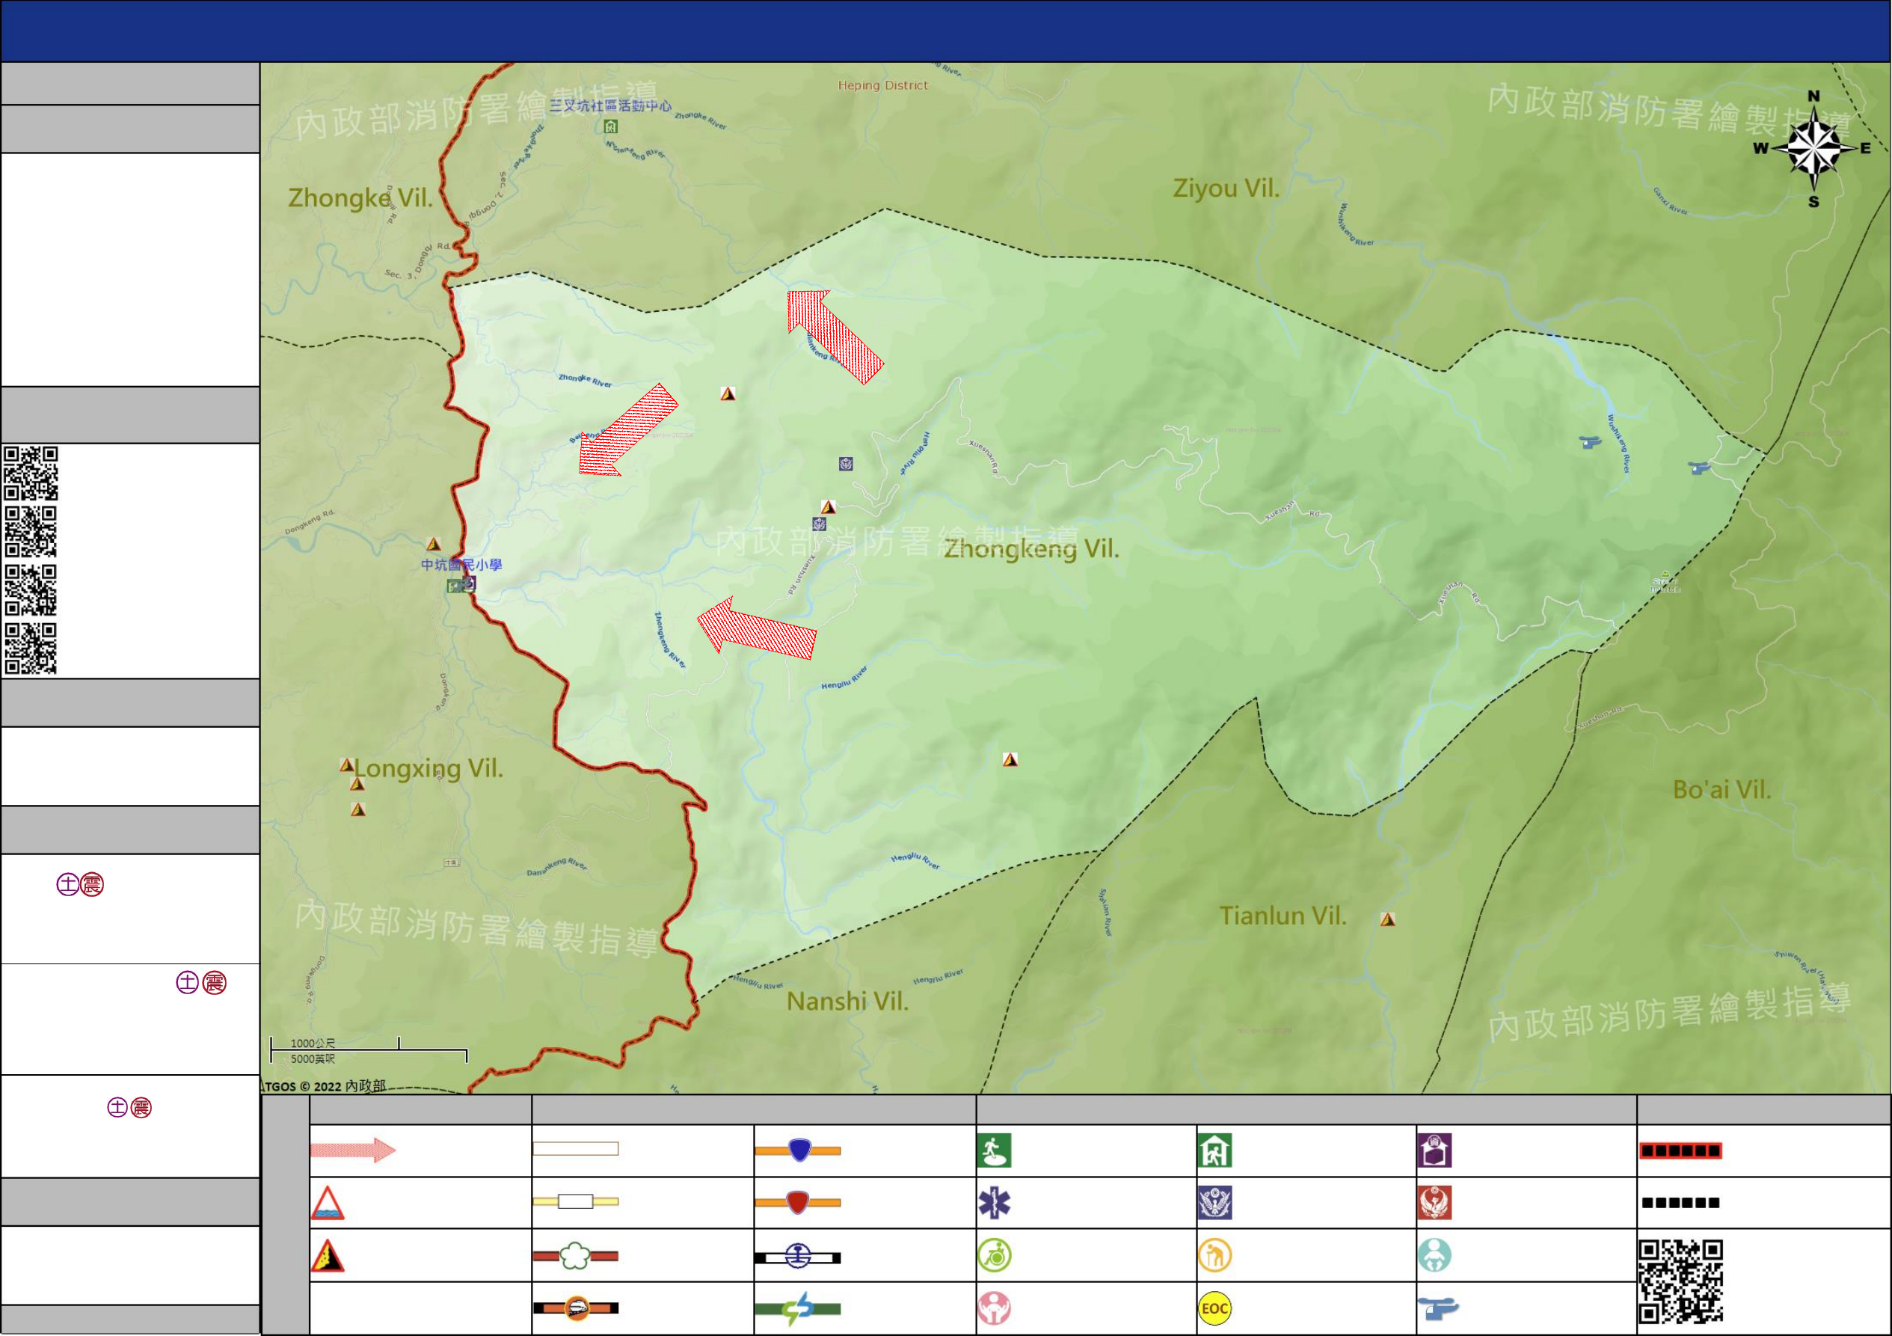Select the yellow road legend symbol
This screenshot has height=1336, width=1892.
click(x=575, y=1201)
